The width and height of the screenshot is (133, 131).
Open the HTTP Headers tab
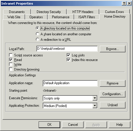point(83,12)
